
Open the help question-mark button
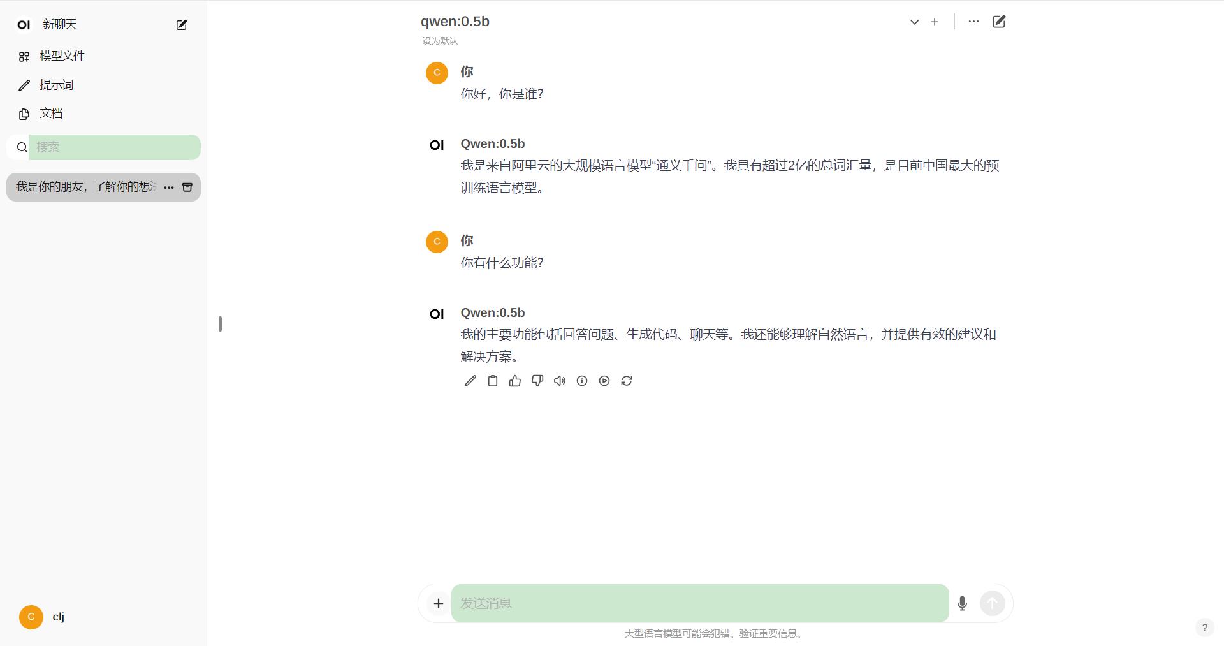[1204, 628]
